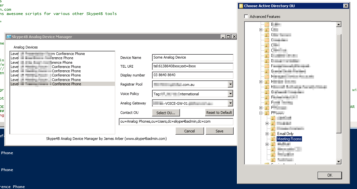The image size is (357, 189).
Task: Maximize the Skype4B Analog Device Manager window
Action: tap(228, 37)
